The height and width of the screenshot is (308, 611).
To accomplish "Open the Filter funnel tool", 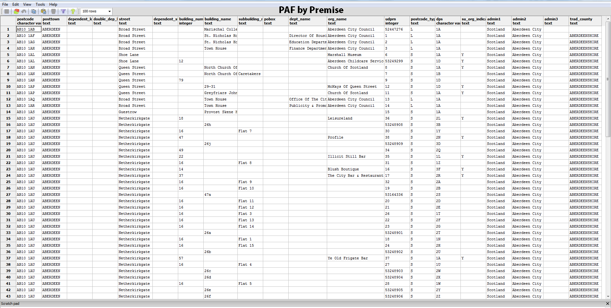I will 63,11.
